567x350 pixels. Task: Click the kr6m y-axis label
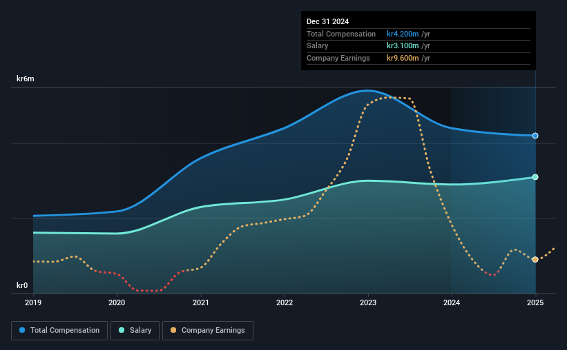point(26,79)
